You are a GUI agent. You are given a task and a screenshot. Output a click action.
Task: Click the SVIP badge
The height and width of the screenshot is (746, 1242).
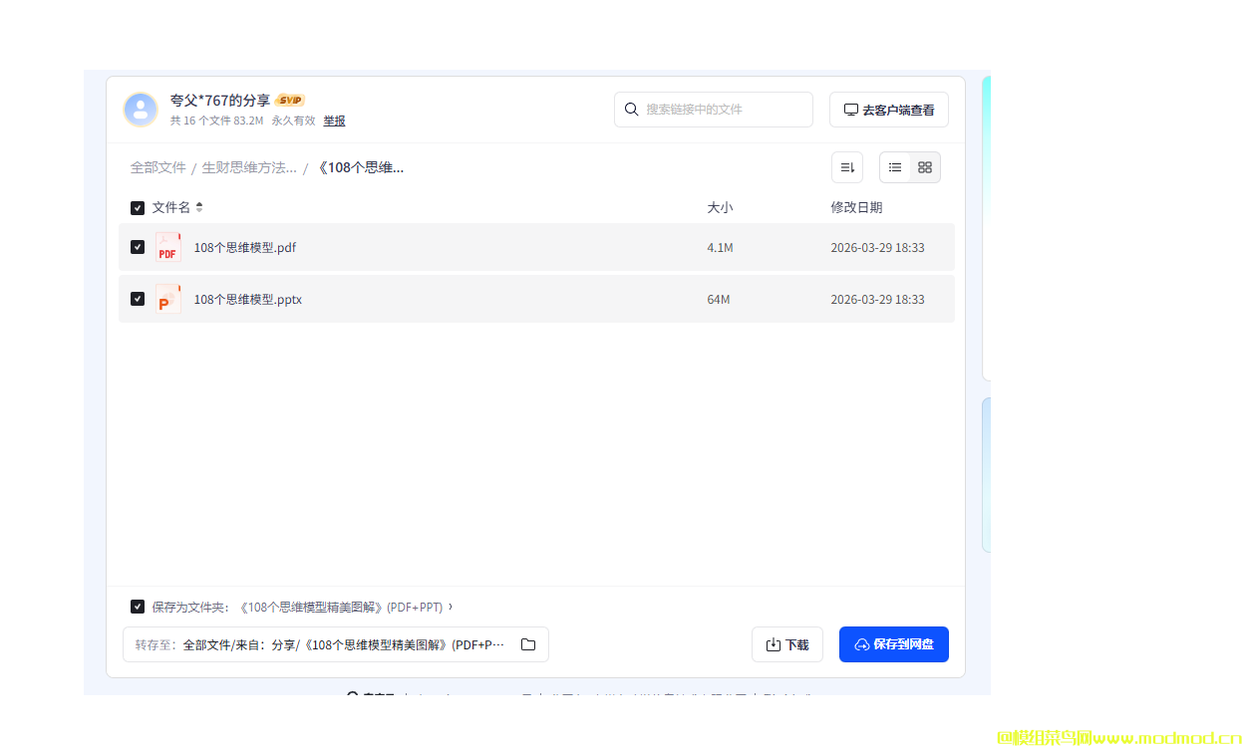coord(290,101)
